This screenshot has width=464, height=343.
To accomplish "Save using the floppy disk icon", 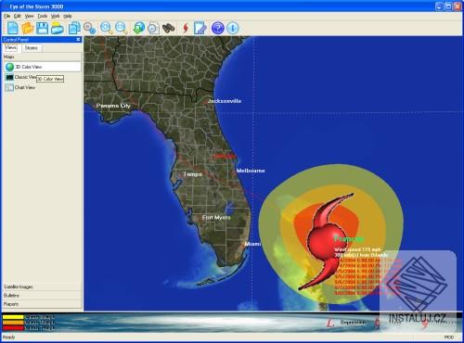I will [x=43, y=28].
